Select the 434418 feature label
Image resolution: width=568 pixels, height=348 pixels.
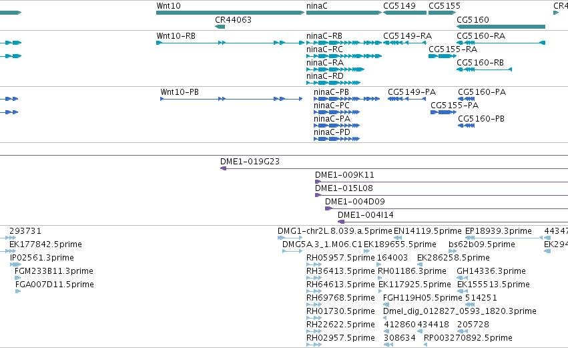click(x=433, y=325)
